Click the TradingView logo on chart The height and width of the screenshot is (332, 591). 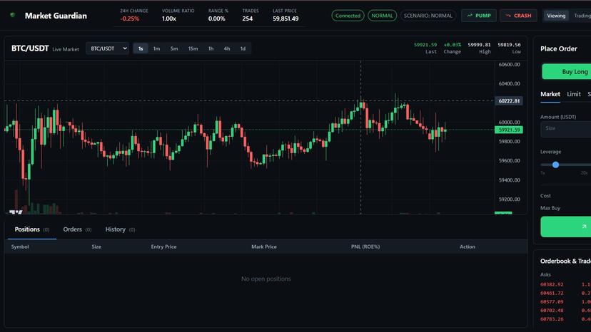[x=15, y=212]
